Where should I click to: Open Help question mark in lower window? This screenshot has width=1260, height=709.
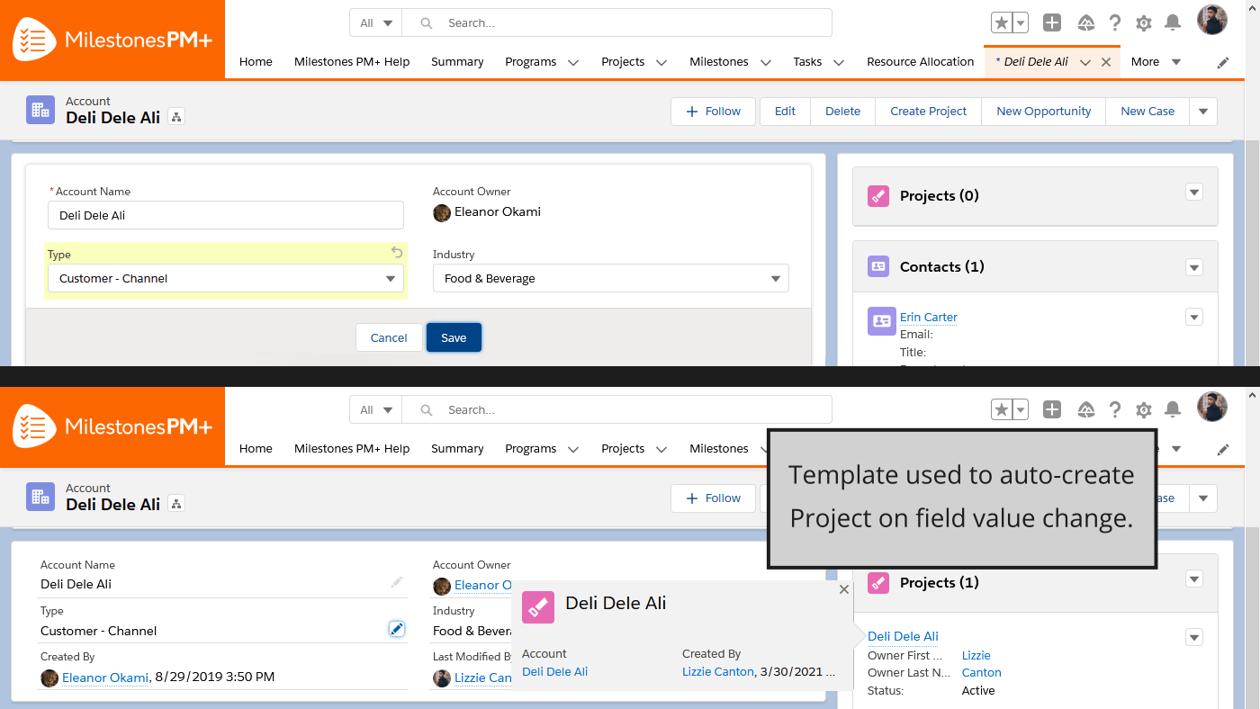click(1115, 410)
